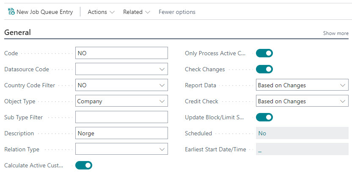352x172 pixels.
Task: Open the Related menu
Action: click(x=136, y=12)
